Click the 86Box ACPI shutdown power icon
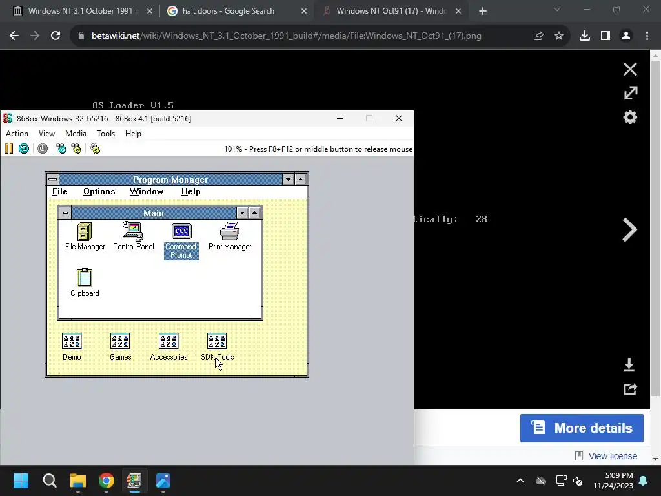The height and width of the screenshot is (496, 661). tap(43, 149)
